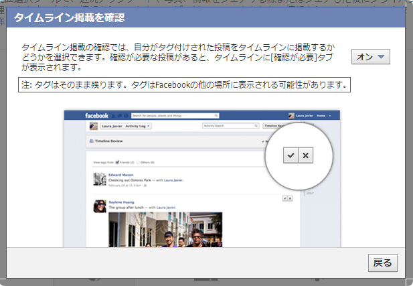Image resolution: width=413 pixels, height=286 pixels.
Task: Open the オン dropdown for timeline review
Action: [x=370, y=58]
